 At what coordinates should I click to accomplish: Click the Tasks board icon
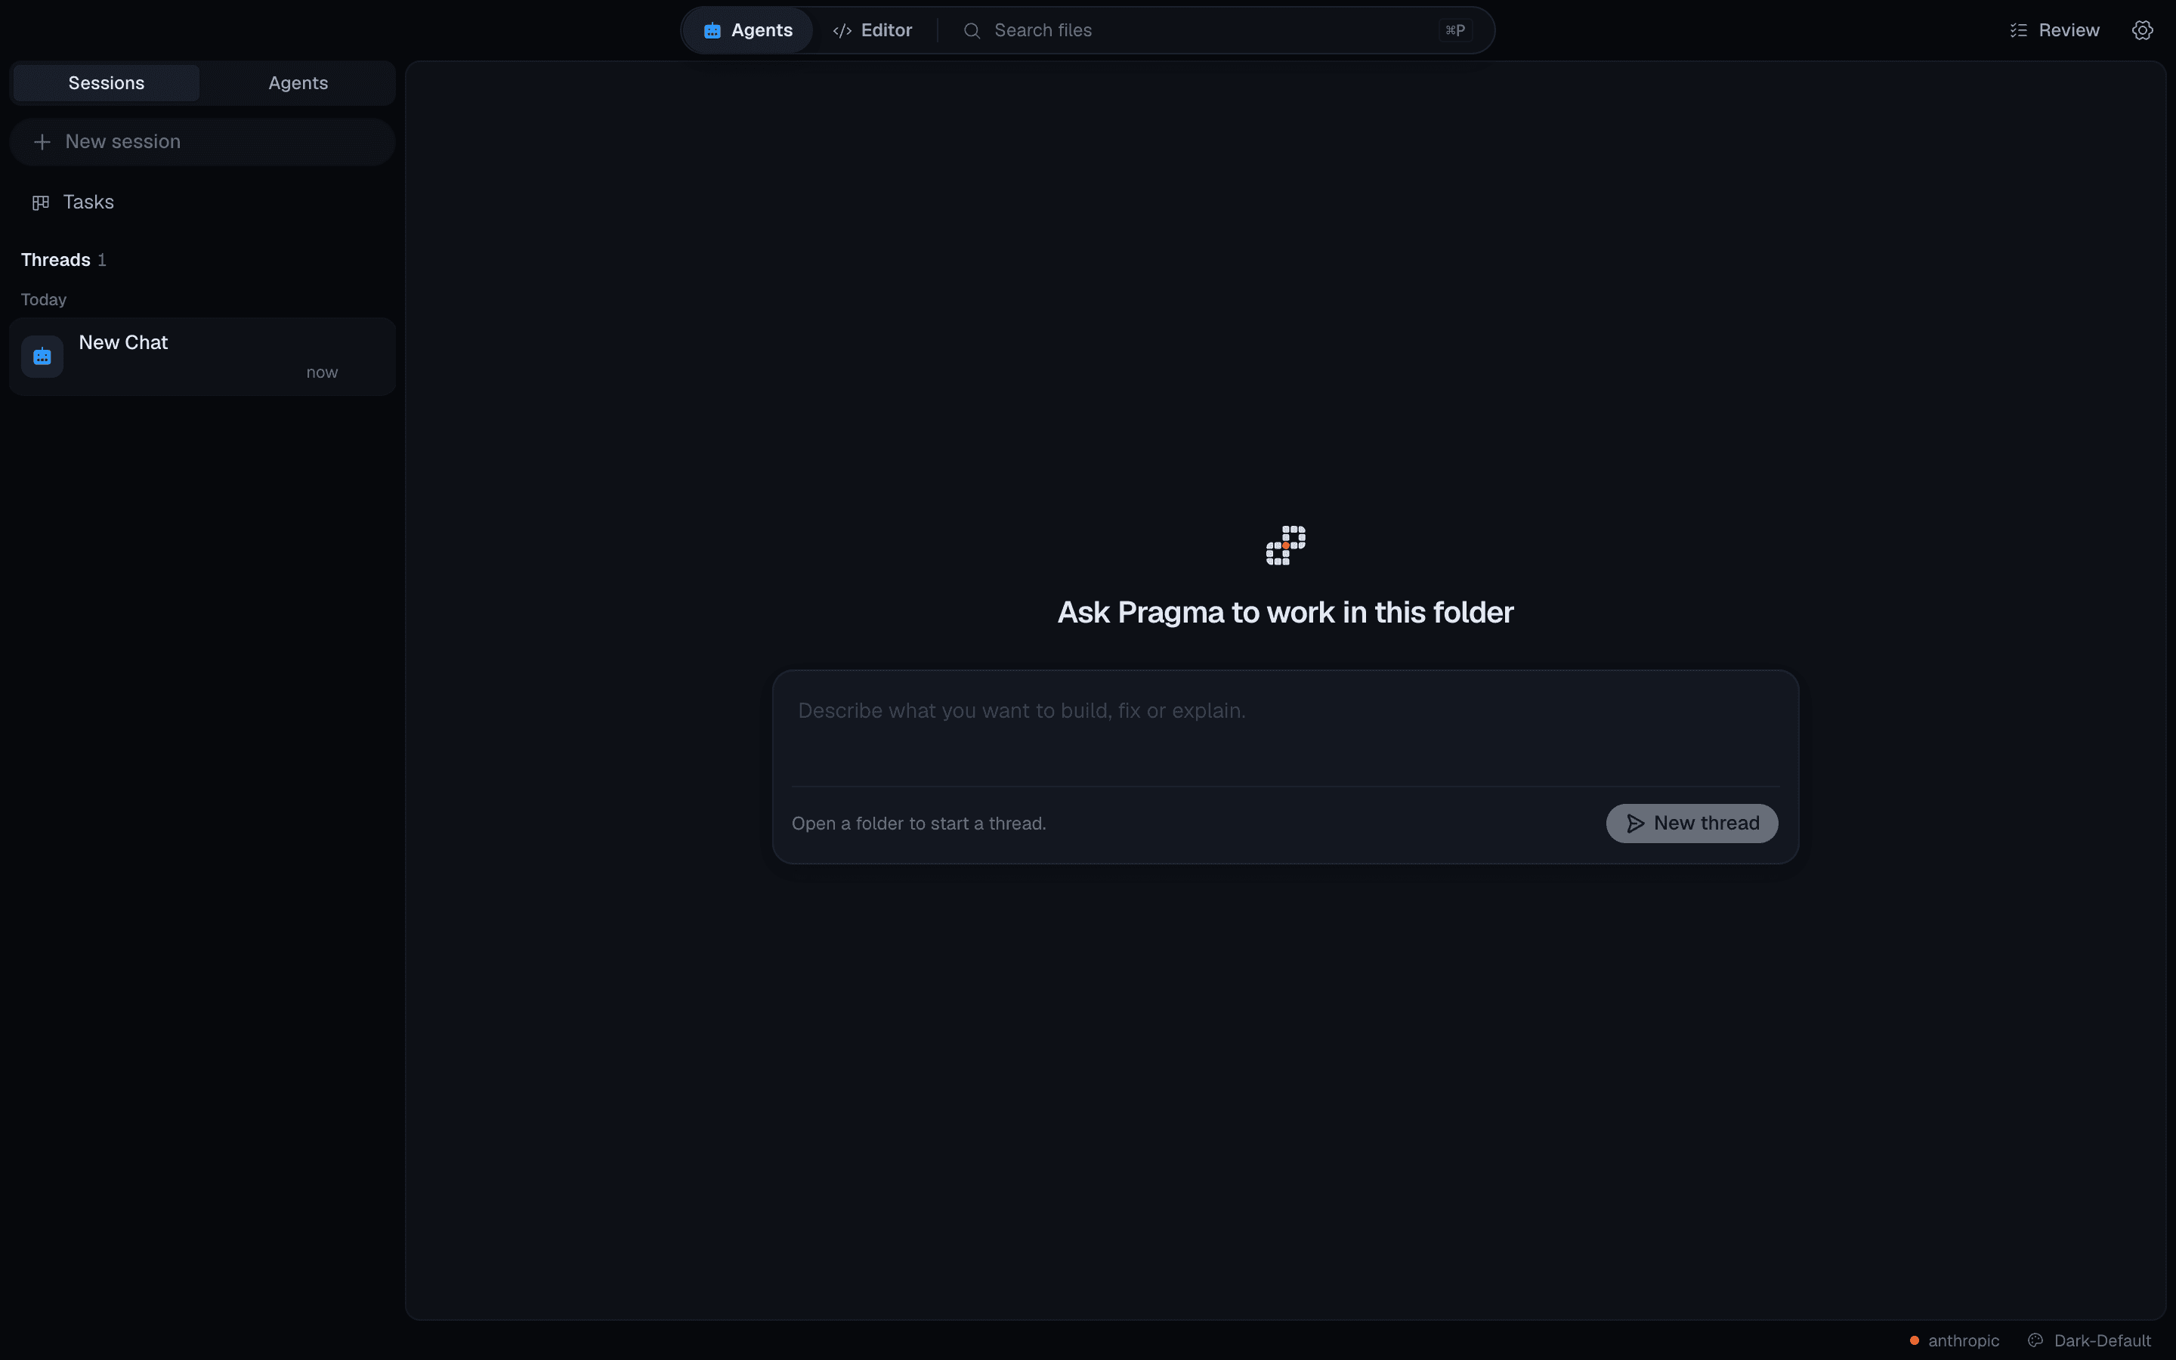(41, 202)
